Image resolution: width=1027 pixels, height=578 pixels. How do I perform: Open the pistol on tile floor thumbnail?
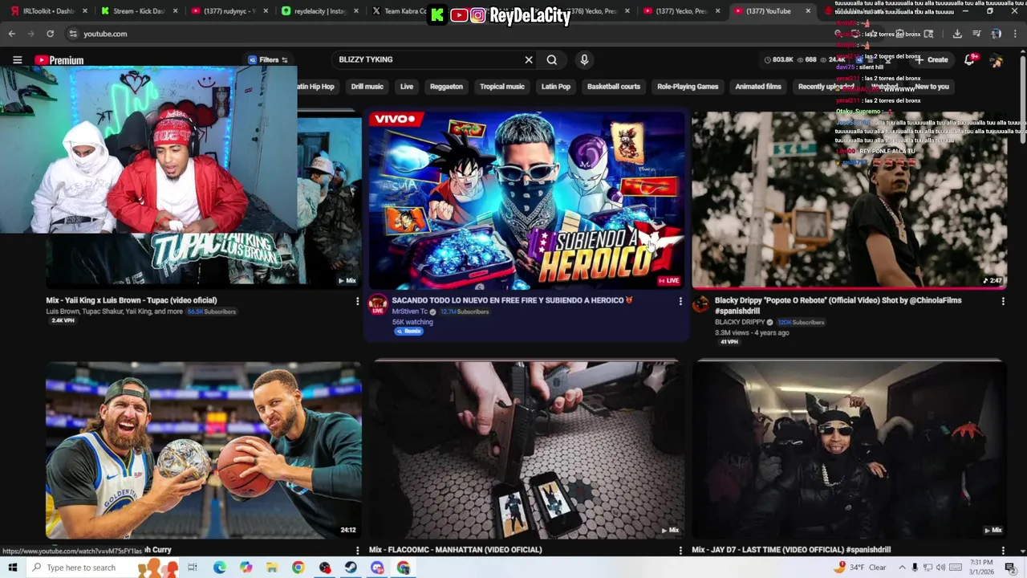(526, 450)
